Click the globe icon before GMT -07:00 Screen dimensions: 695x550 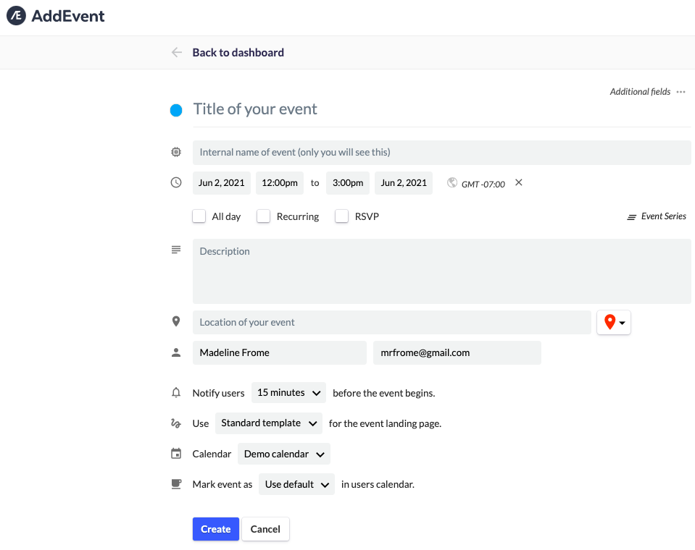(451, 183)
